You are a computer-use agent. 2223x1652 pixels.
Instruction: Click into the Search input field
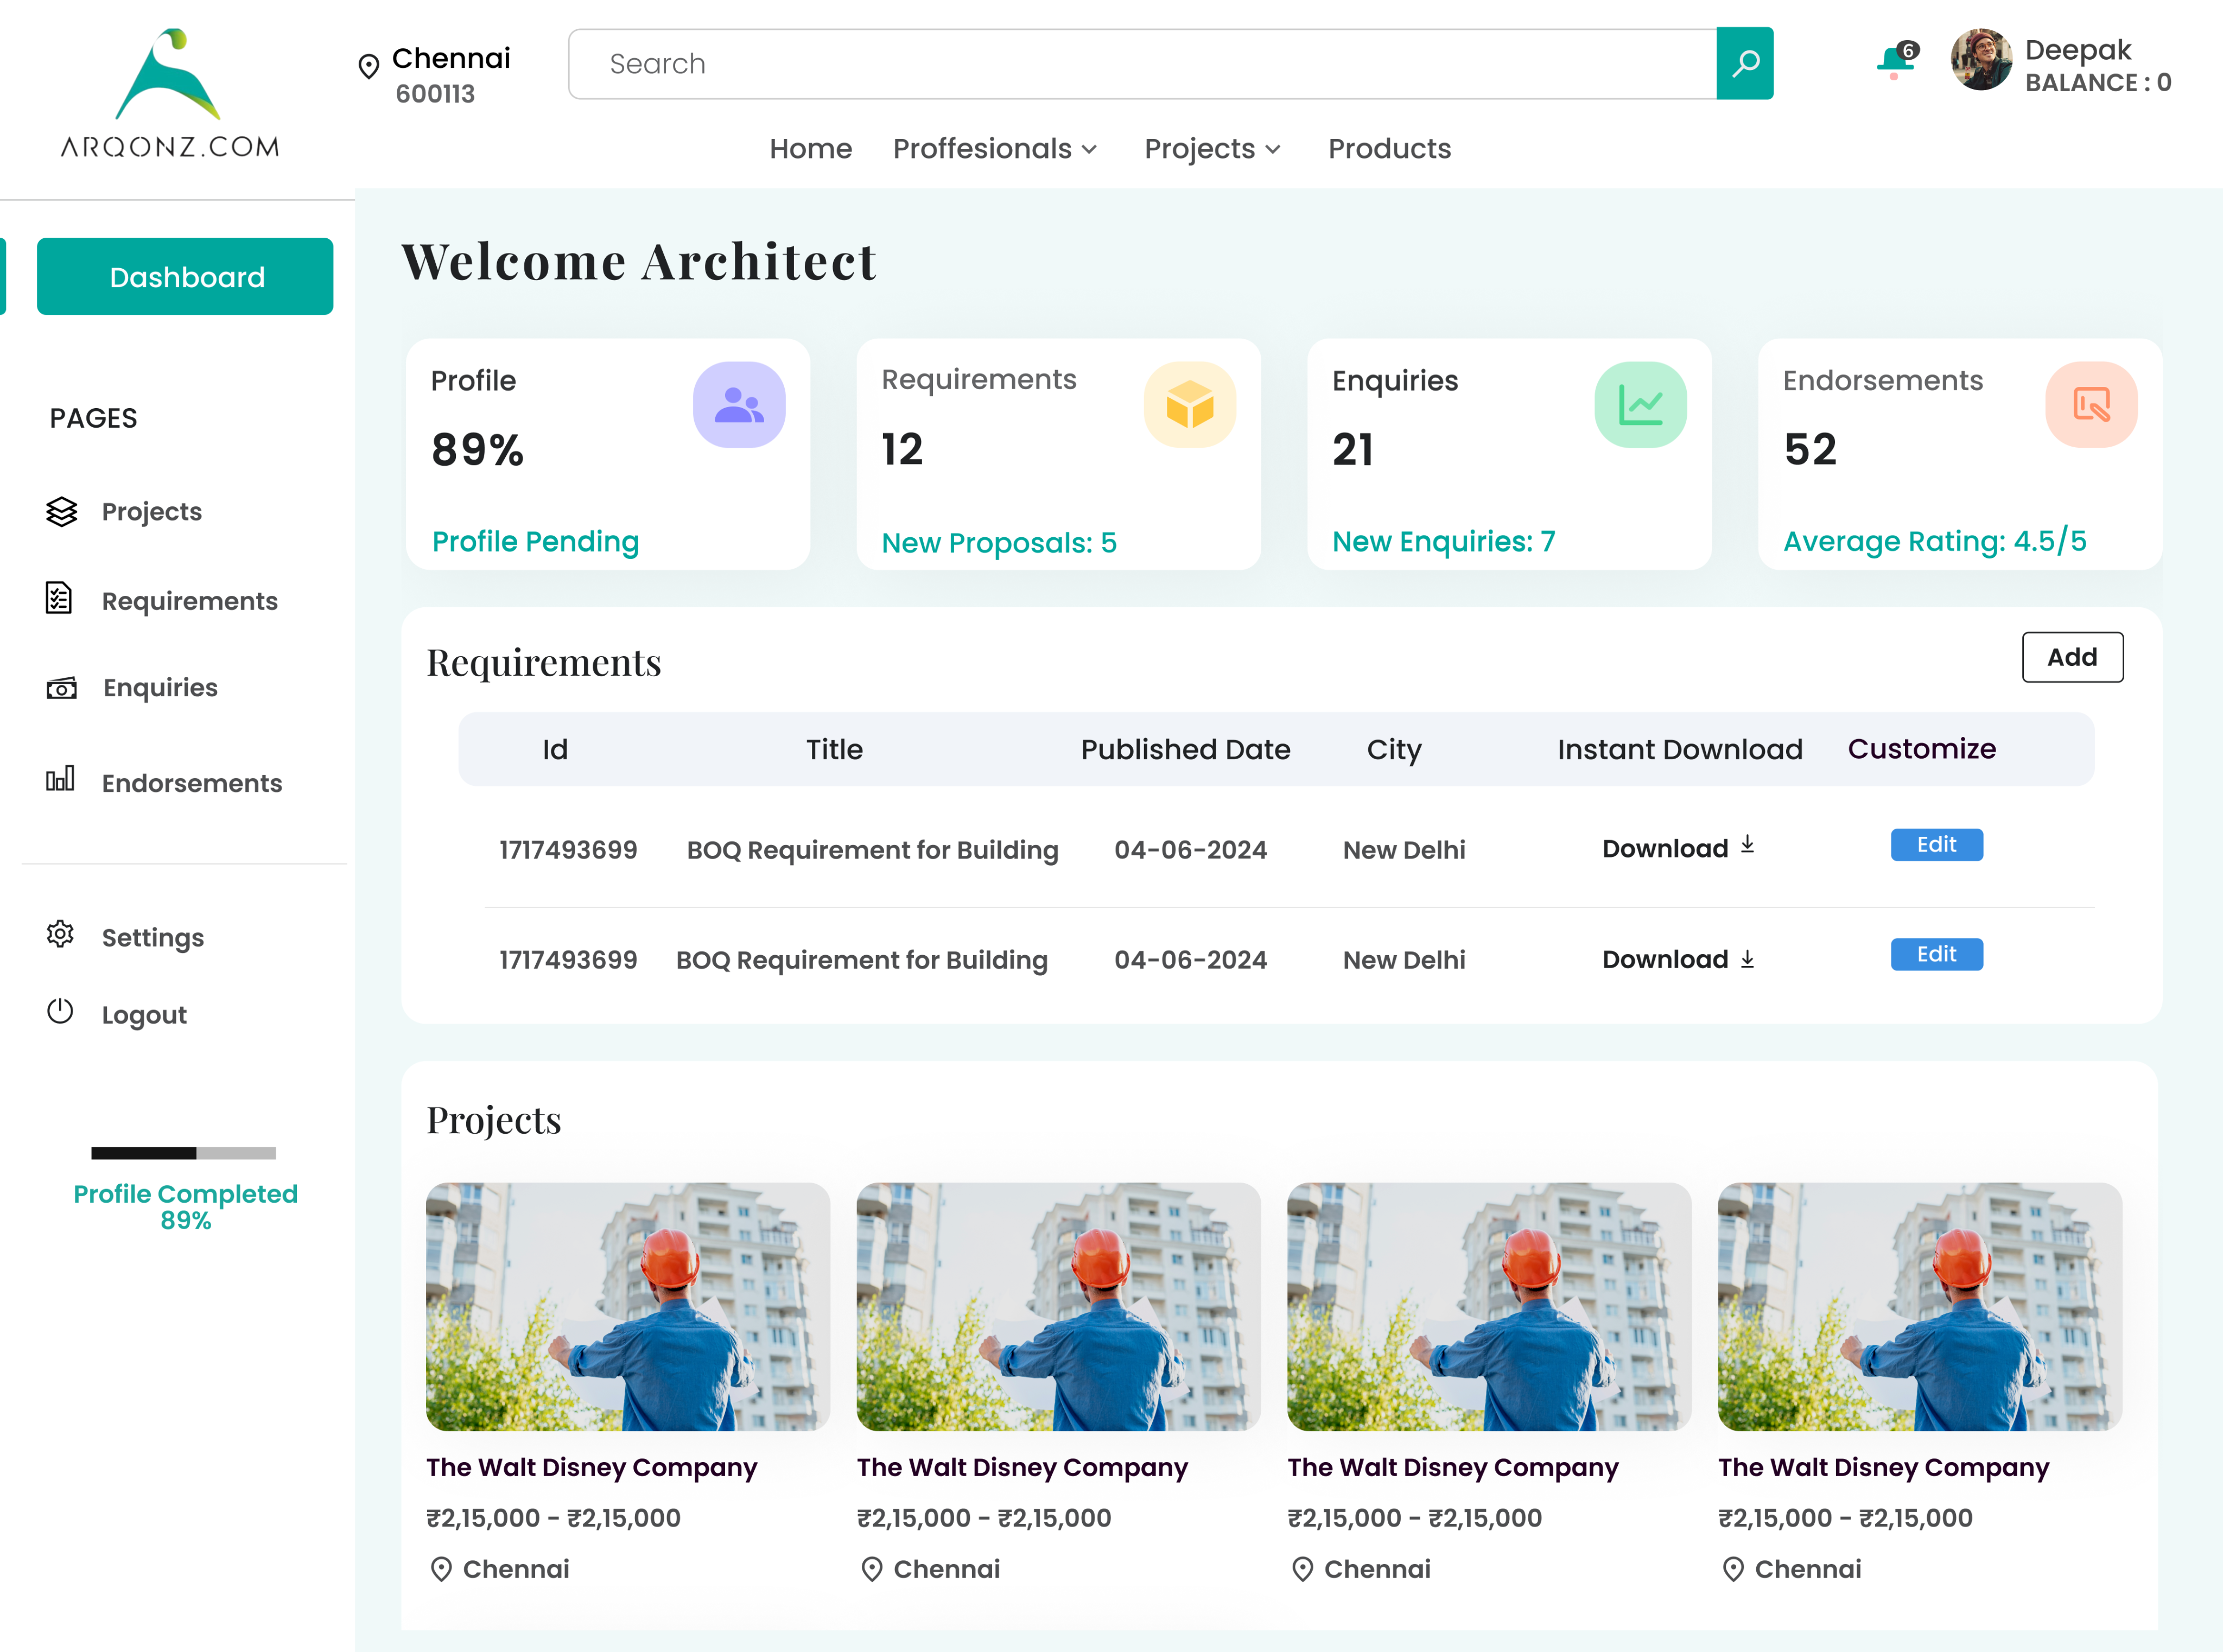[1142, 63]
